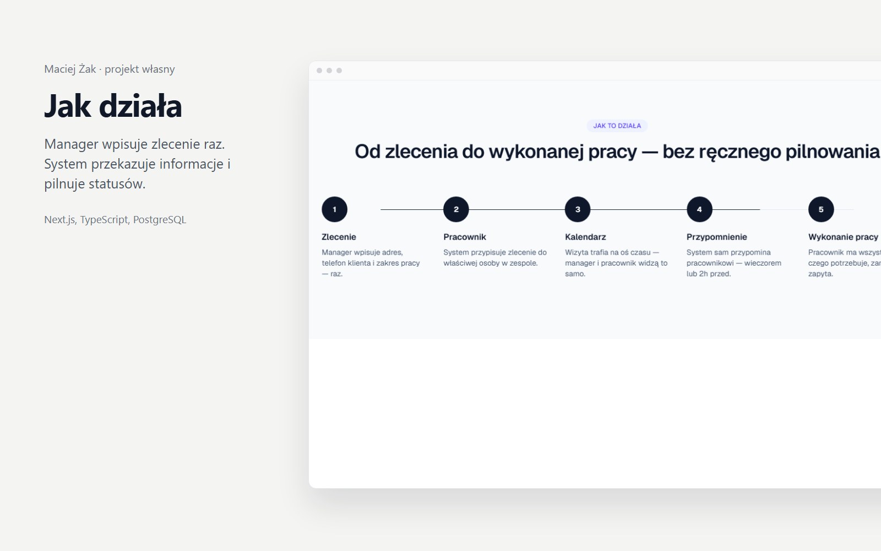Image resolution: width=881 pixels, height=551 pixels.
Task: Click description 'System sam przypomina pracownikowi'
Action: 734,263
